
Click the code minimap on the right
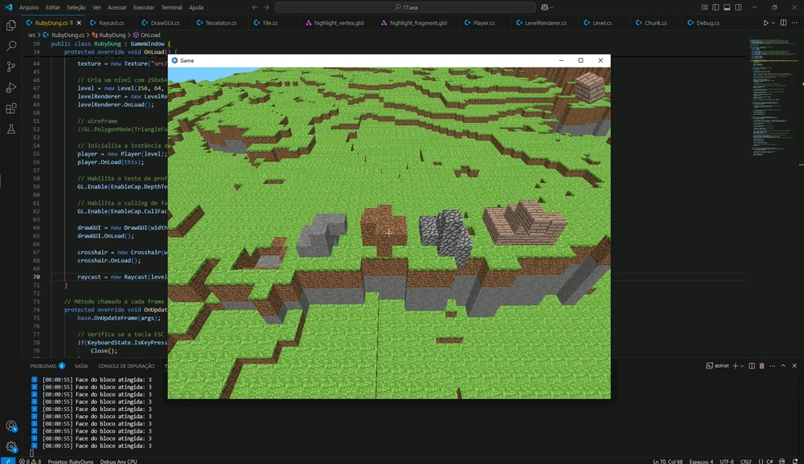(x=770, y=96)
